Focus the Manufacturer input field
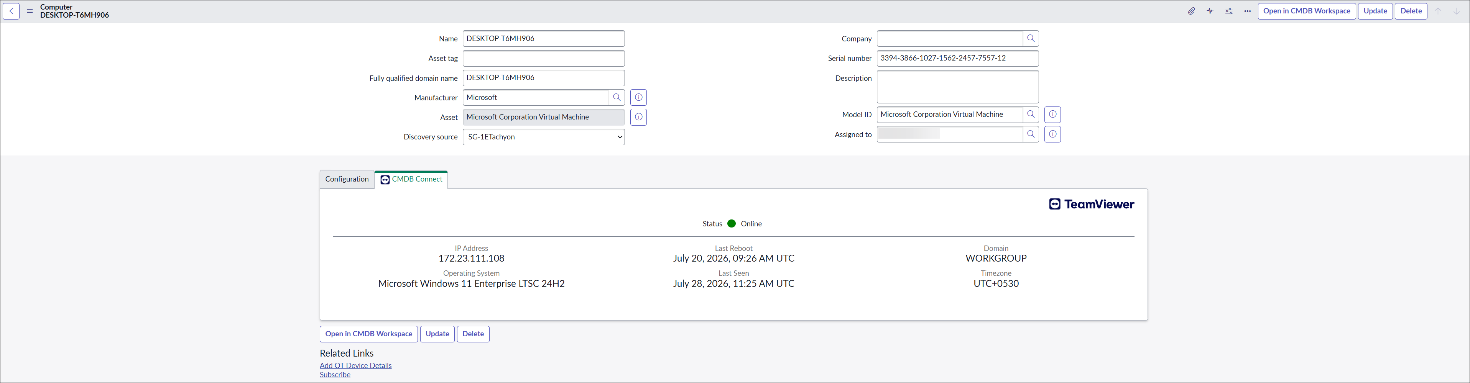1470x383 pixels. click(536, 97)
